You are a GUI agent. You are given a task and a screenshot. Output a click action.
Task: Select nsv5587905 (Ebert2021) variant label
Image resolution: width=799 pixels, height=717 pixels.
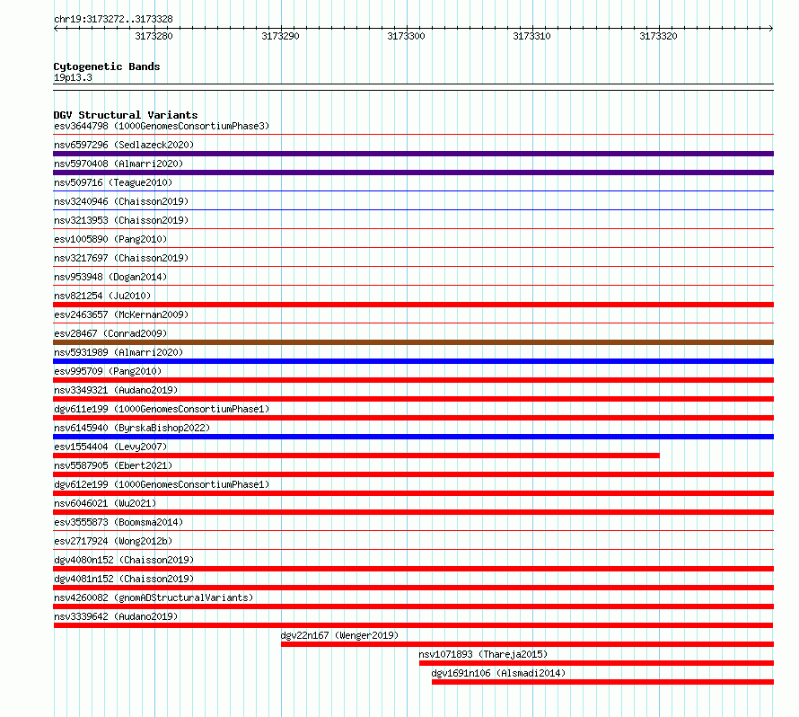(x=113, y=465)
